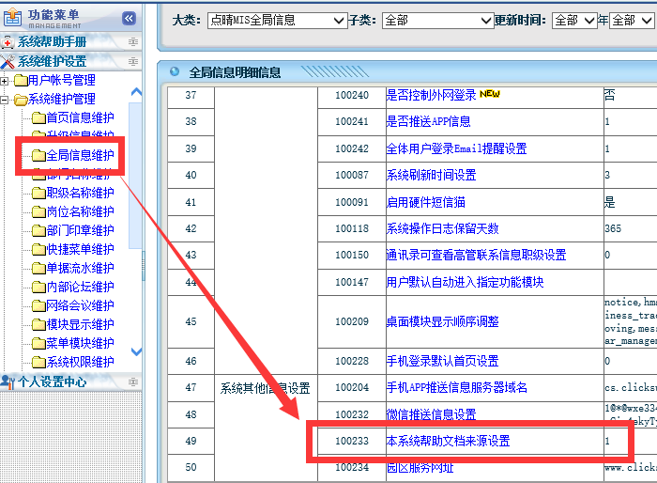This screenshot has height=483, width=657.
Task: Click the folder icon beside 网络会议维护
Action: coord(38,305)
